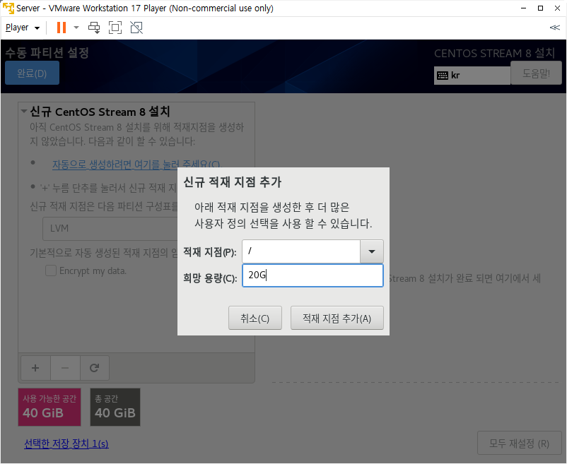Minimize the VMware Player window
This screenshot has width=567, height=464.
tap(523, 8)
